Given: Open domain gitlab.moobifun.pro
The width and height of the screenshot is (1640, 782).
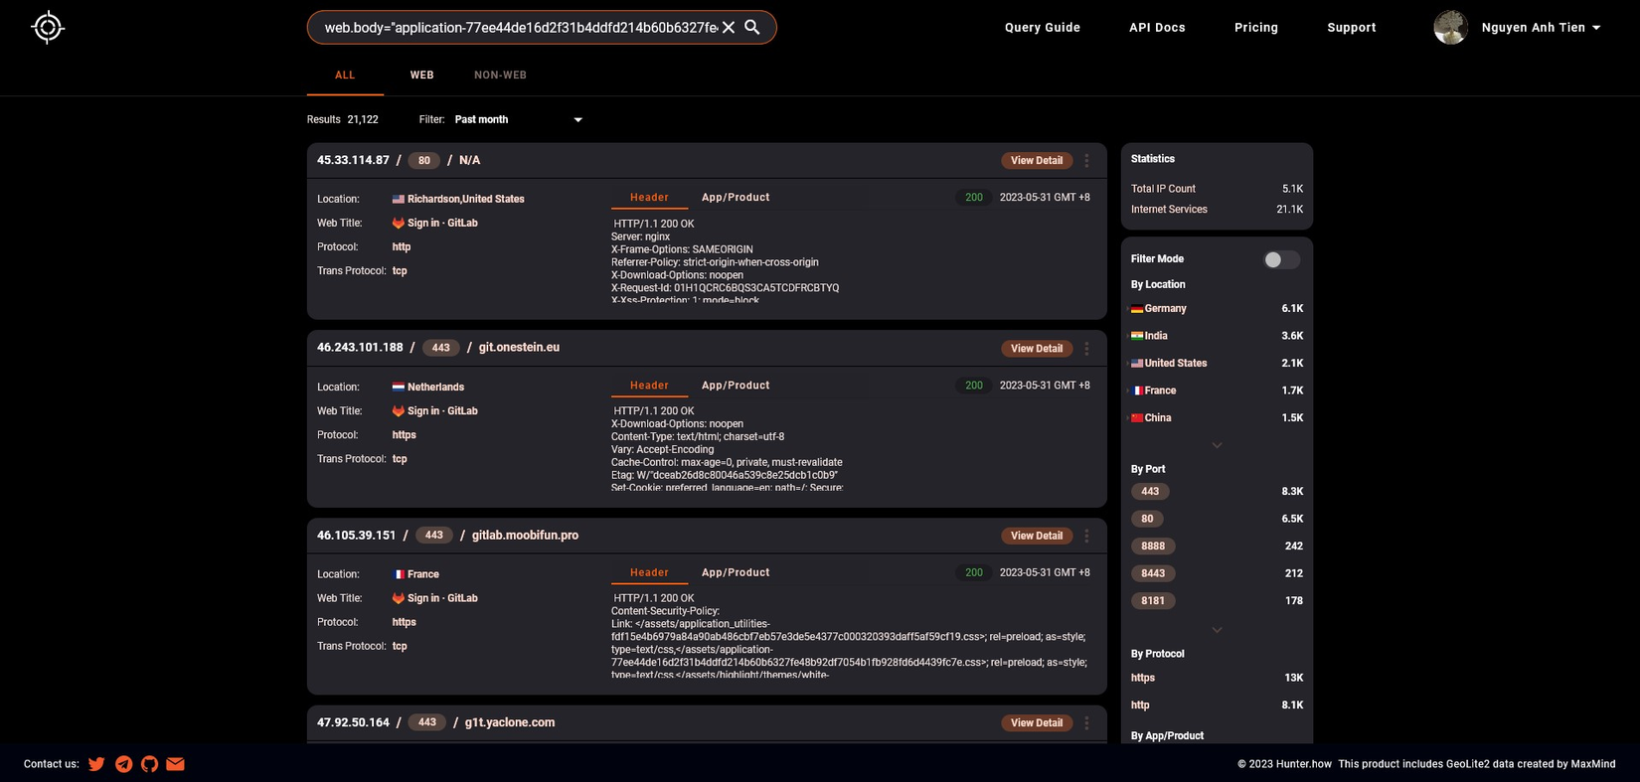Looking at the screenshot, I should pos(525,536).
